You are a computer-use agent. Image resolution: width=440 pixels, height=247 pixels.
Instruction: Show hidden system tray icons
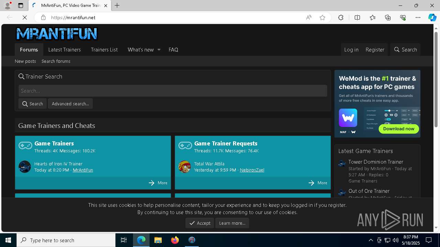coord(371,240)
